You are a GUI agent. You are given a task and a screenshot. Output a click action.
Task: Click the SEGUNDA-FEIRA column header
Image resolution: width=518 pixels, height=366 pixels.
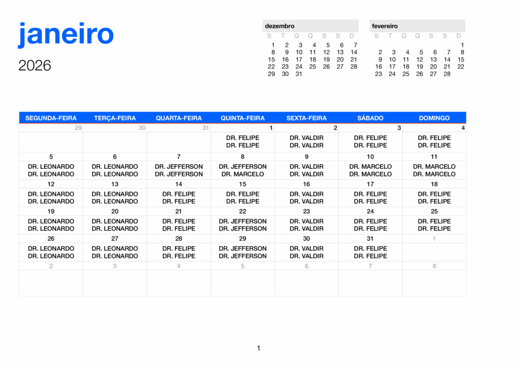click(x=51, y=118)
